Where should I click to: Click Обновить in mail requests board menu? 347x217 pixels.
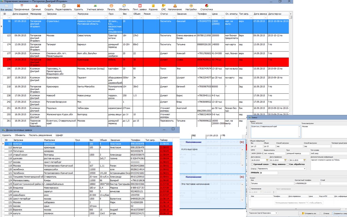pyautogui.click(x=20, y=135)
